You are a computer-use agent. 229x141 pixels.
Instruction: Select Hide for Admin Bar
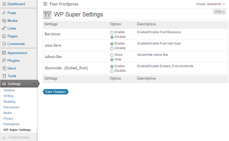tap(112, 60)
